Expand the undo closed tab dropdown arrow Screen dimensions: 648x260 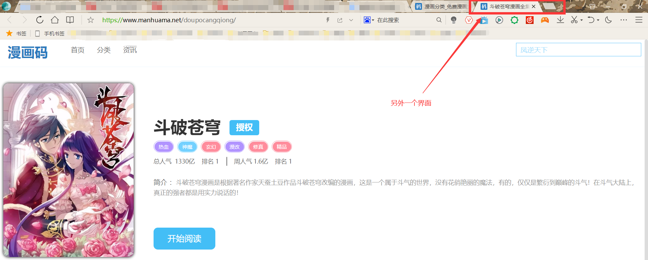point(598,20)
